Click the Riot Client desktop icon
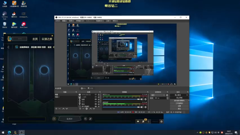 coord(24,25)
